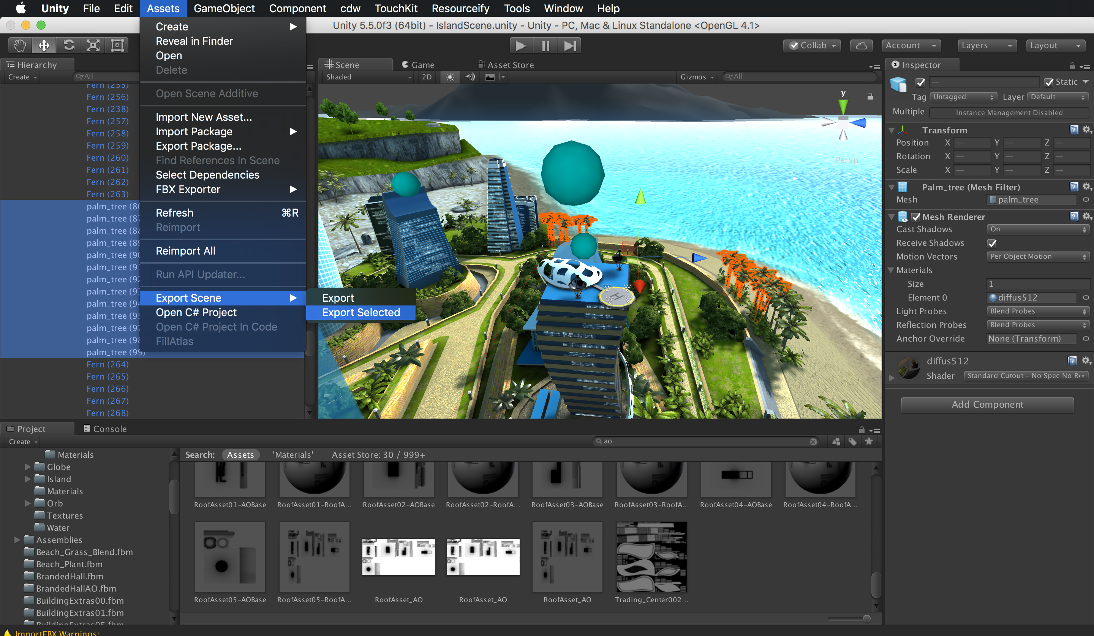Image resolution: width=1094 pixels, height=636 pixels.
Task: Pick mesh with palm_tree object selector circle
Action: point(1086,200)
